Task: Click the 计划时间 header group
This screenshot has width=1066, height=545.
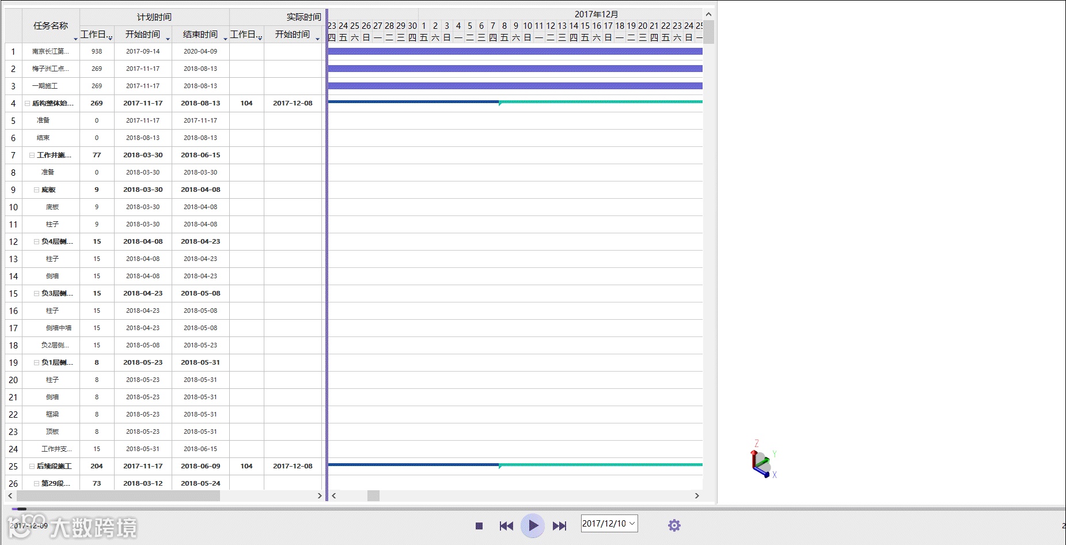Action: tap(154, 17)
